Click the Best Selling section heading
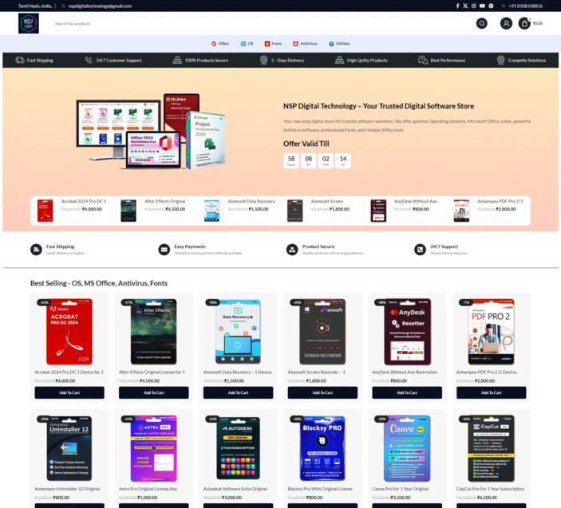561x508 pixels. (99, 283)
